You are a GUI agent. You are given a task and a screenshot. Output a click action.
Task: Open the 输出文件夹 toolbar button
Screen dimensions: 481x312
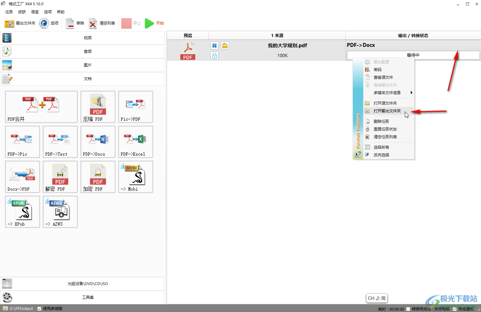coord(20,23)
